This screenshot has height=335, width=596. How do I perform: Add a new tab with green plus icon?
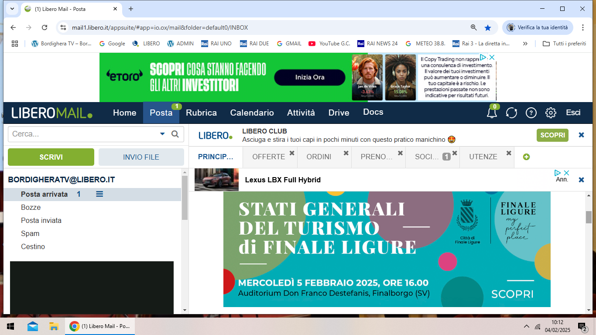526,157
